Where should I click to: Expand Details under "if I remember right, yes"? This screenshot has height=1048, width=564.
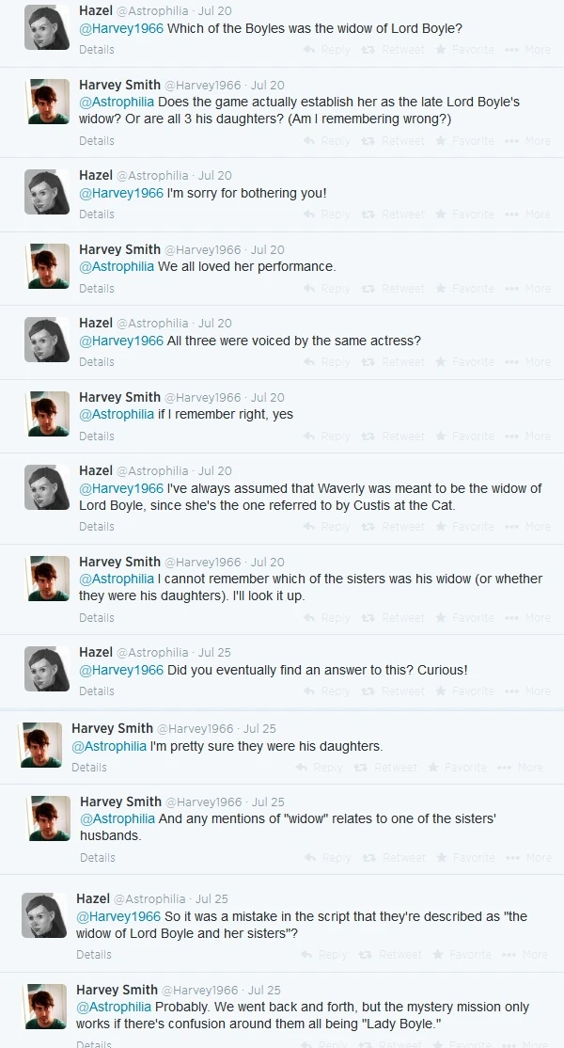click(97, 437)
